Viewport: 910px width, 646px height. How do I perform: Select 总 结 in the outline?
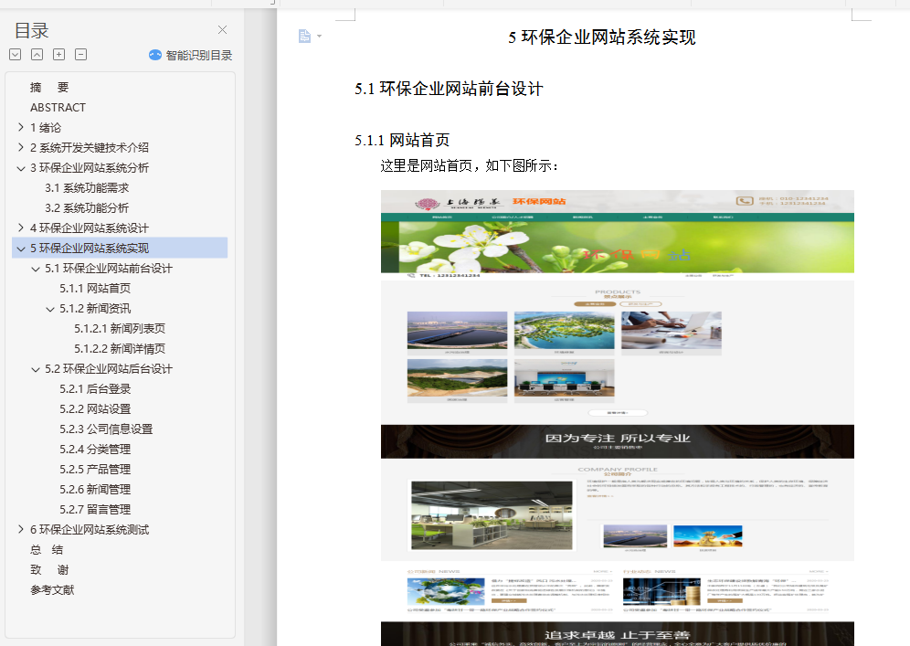tap(47, 550)
